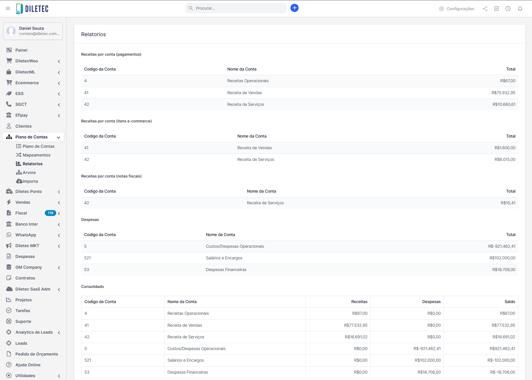Go to Importa under Plano de Contas
Screen dimensions: 532x380
[x=30, y=181]
